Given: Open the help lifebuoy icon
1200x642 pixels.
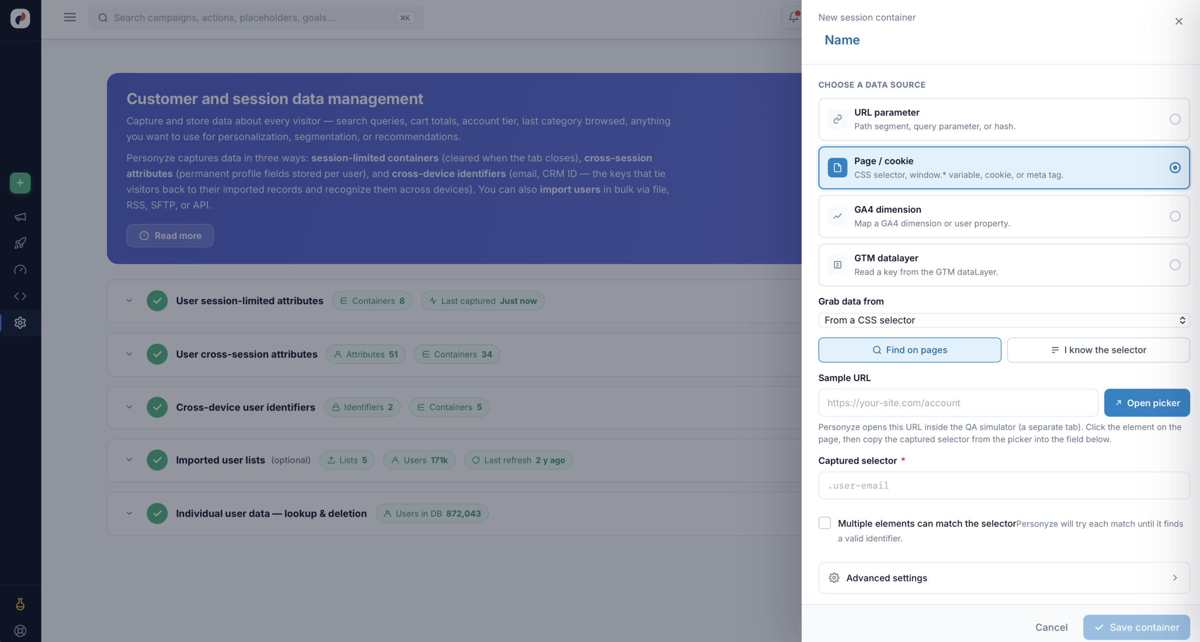Looking at the screenshot, I should click(20, 631).
